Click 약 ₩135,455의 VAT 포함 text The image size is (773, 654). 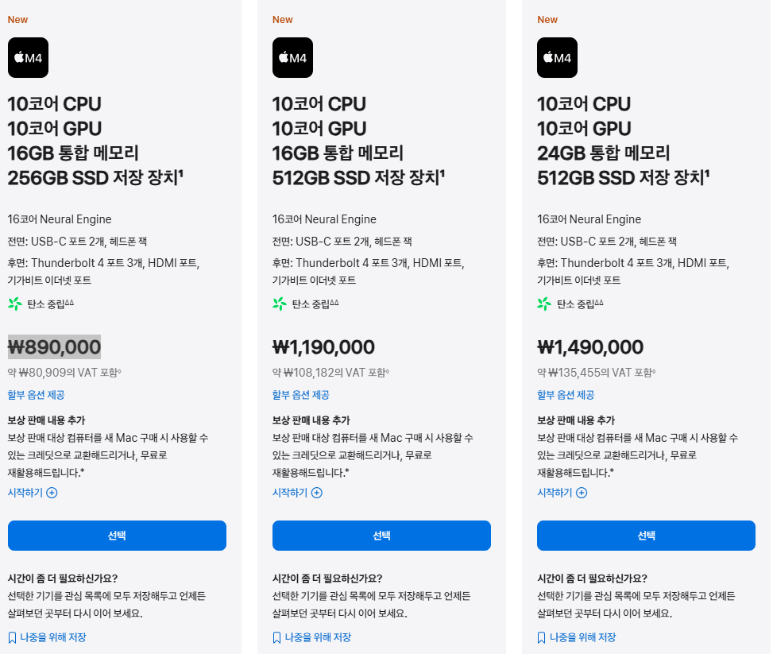coord(597,373)
